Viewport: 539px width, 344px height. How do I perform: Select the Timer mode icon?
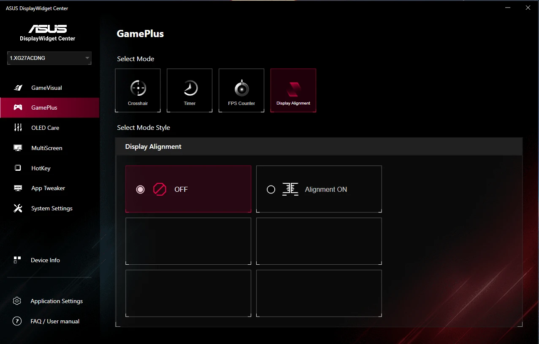pos(190,90)
